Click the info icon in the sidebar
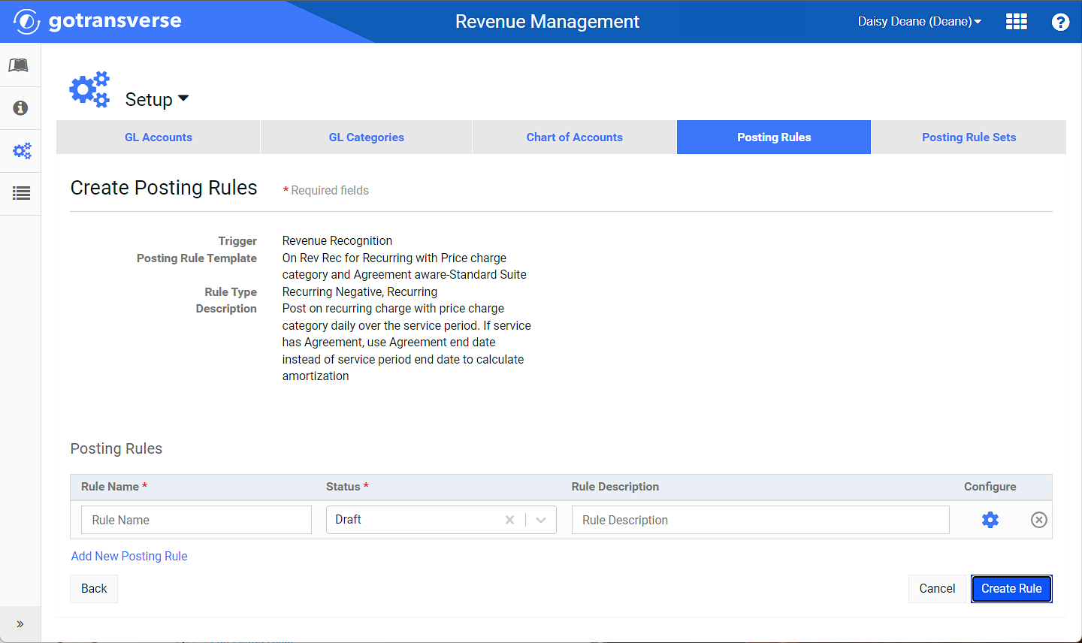Viewport: 1082px width, 643px height. point(20,108)
